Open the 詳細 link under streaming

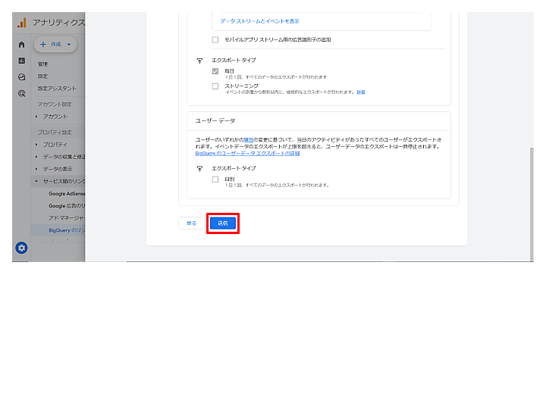pos(361,92)
